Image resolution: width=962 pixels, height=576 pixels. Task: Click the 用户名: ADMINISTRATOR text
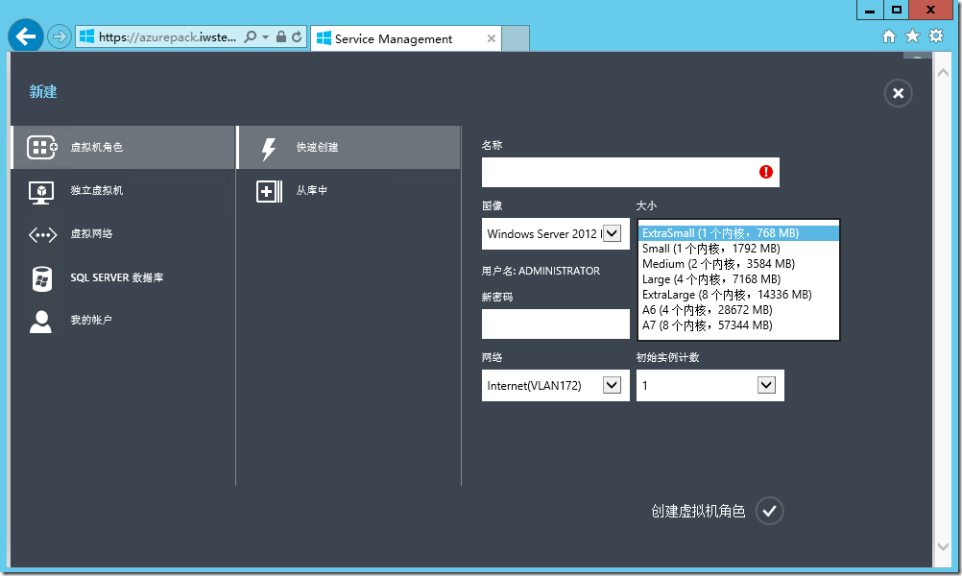[x=541, y=271]
